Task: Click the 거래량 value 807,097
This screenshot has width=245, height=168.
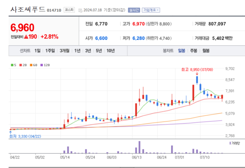Action: click(x=217, y=24)
